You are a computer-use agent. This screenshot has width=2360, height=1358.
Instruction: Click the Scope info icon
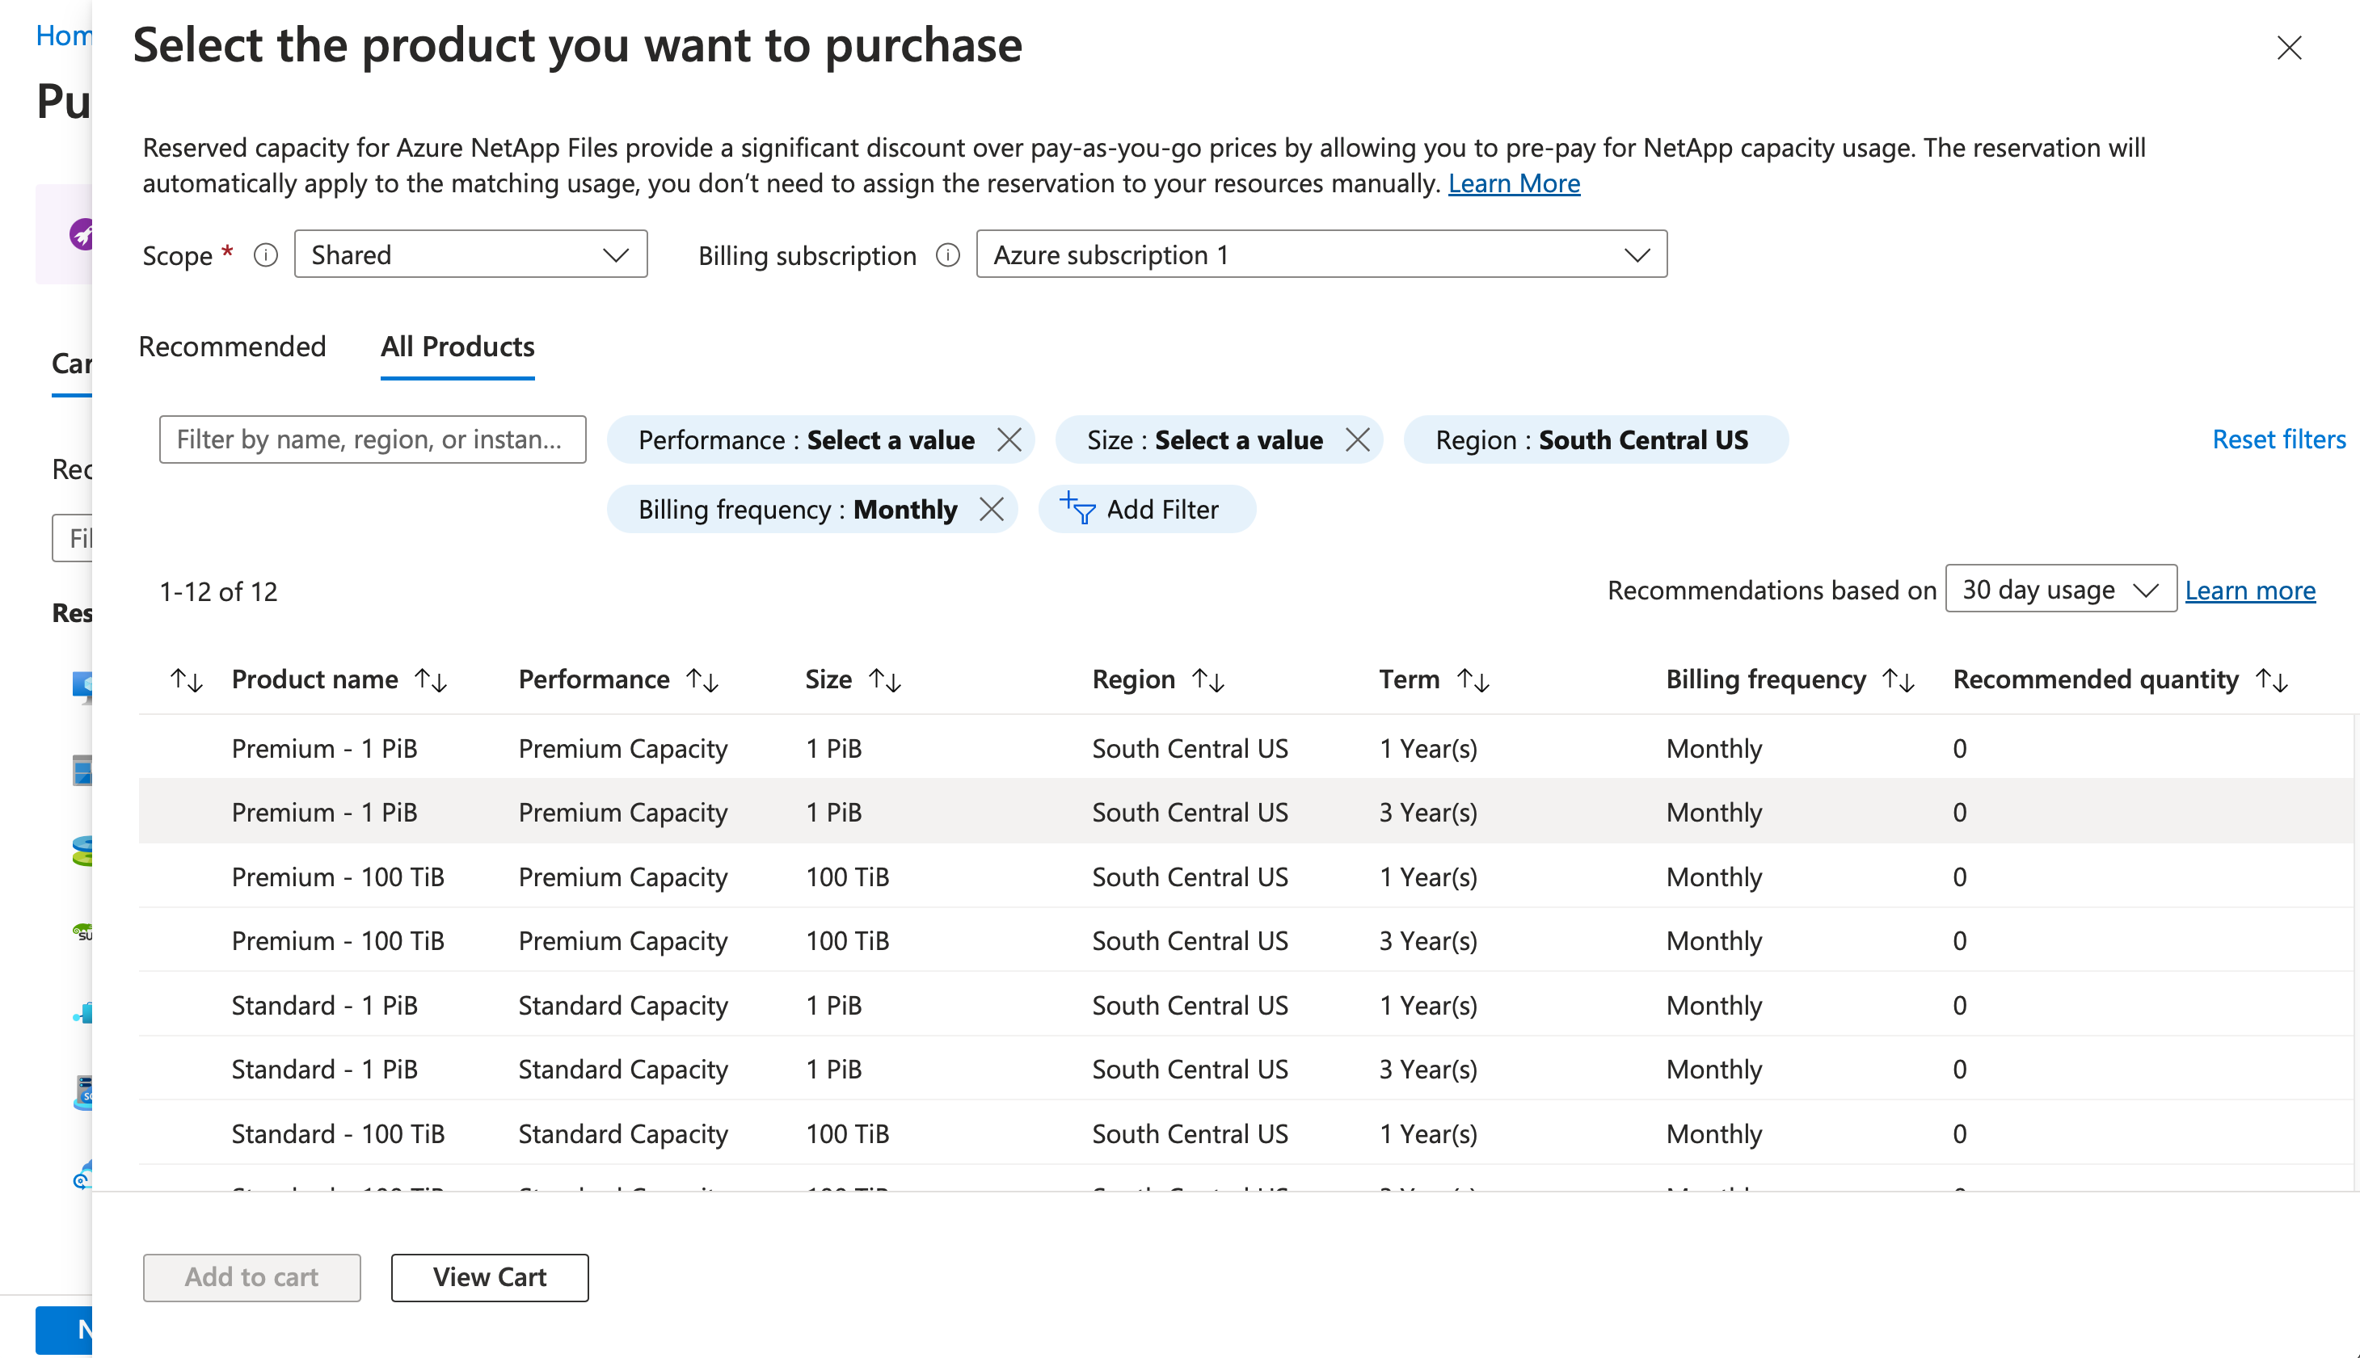[x=266, y=254]
